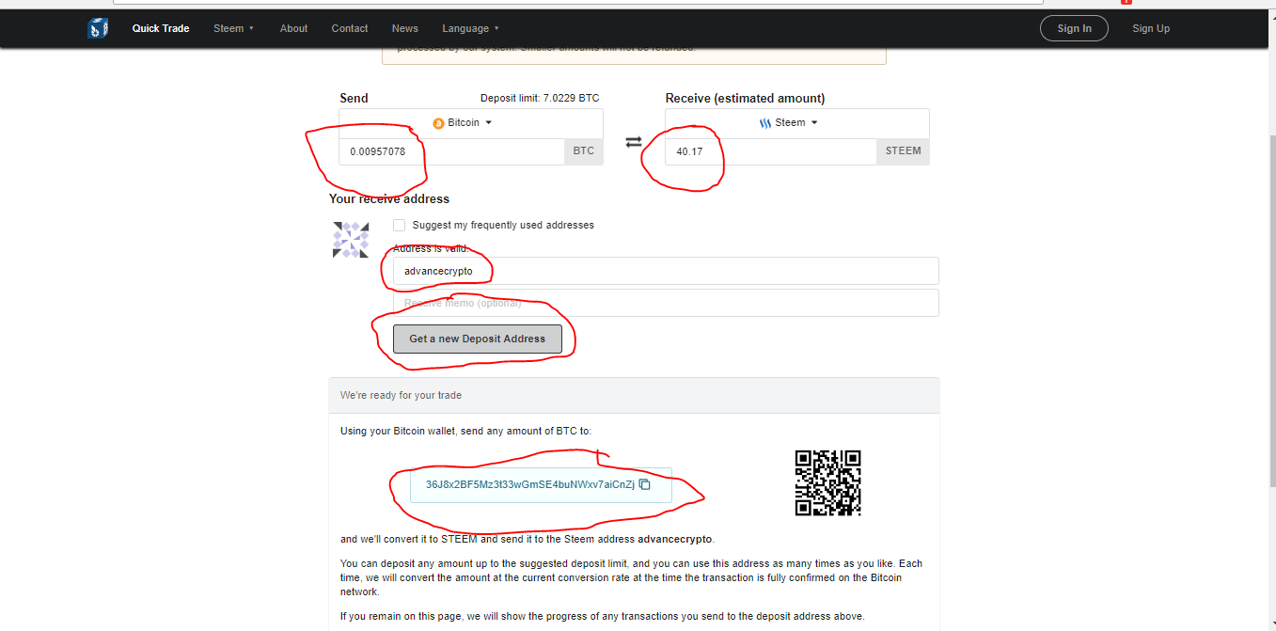1276x631 pixels.
Task: Click the Deposit limit 7.0229 BTC text
Action: pyautogui.click(x=540, y=98)
